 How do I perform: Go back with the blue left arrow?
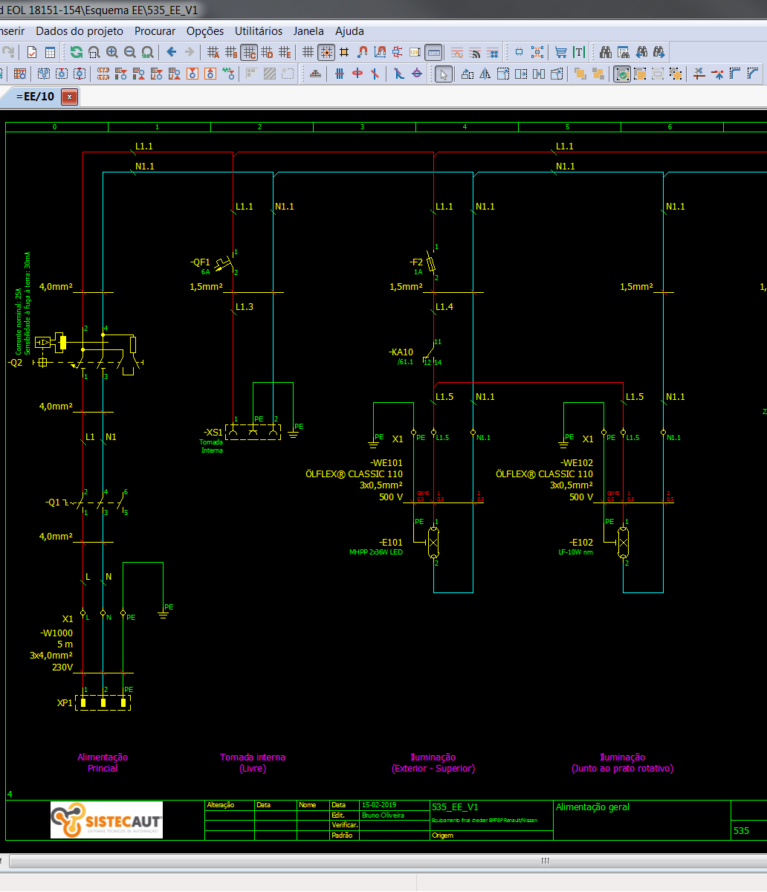[x=172, y=52]
